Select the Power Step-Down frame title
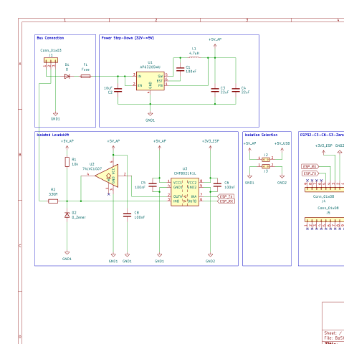 pyautogui.click(x=128, y=38)
